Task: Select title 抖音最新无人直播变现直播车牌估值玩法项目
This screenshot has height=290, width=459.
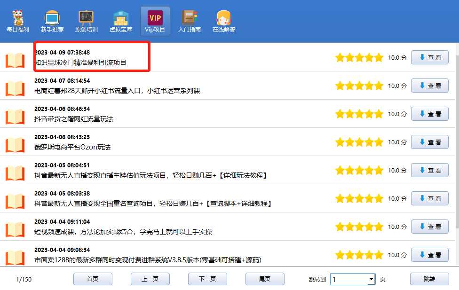Action: tap(150, 175)
